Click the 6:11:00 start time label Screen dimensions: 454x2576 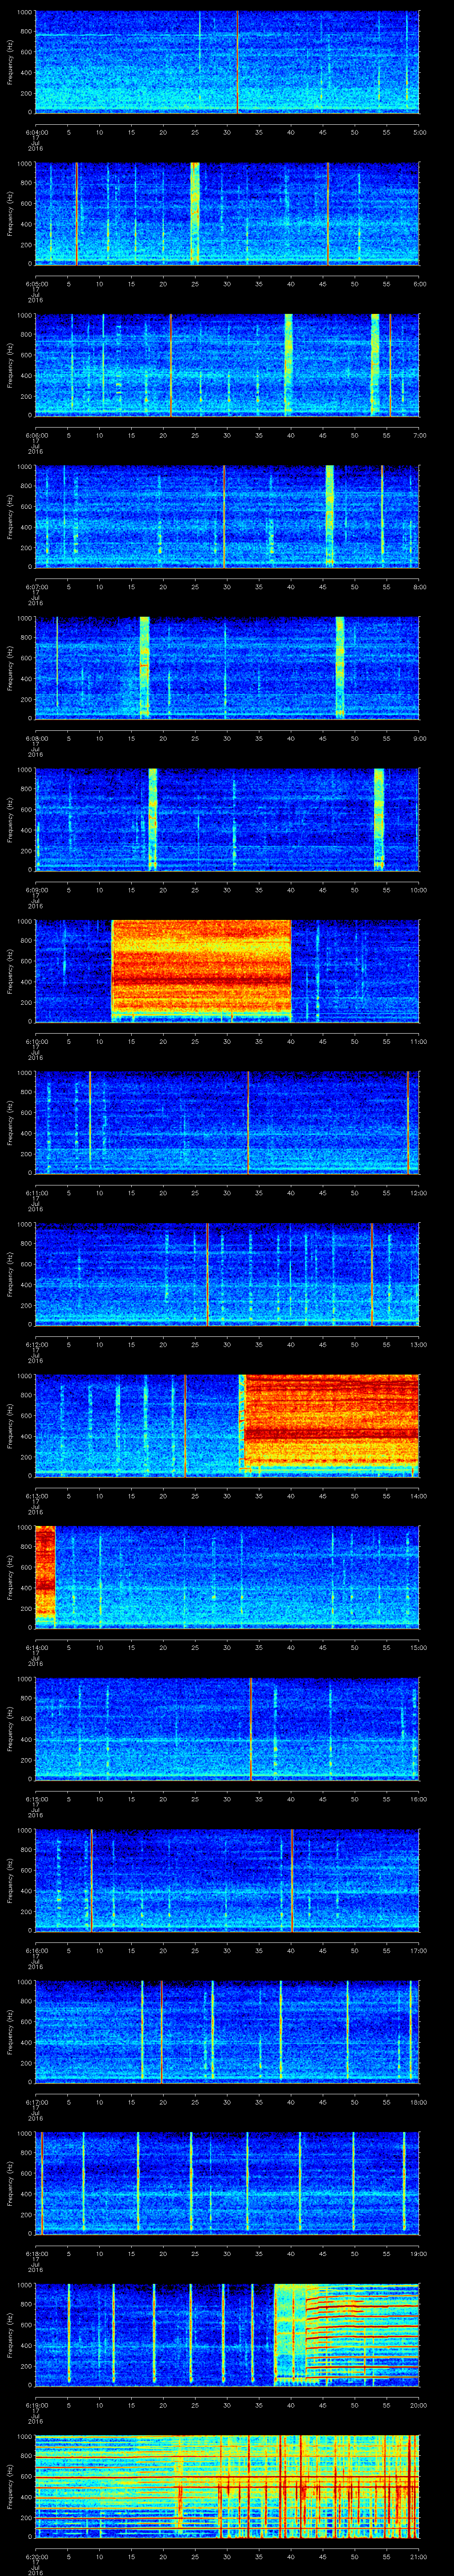(36, 1193)
